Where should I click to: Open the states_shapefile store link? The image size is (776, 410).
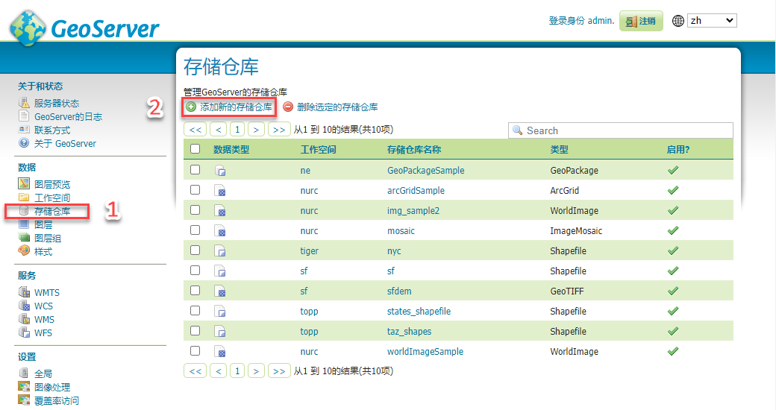[419, 312]
